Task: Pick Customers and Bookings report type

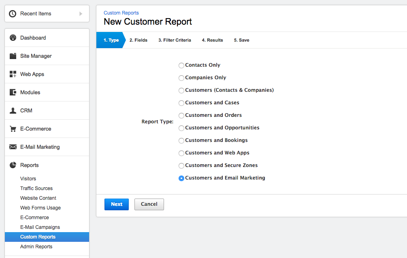Action: click(x=181, y=140)
